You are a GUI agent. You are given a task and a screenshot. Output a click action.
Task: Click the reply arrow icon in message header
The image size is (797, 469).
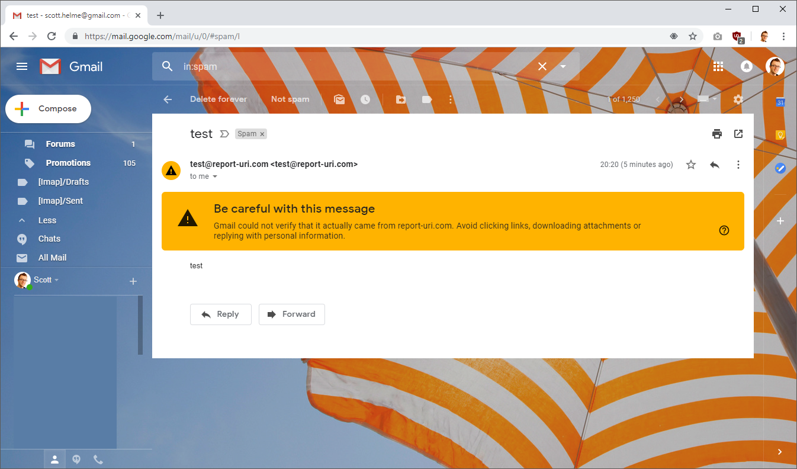coord(715,165)
